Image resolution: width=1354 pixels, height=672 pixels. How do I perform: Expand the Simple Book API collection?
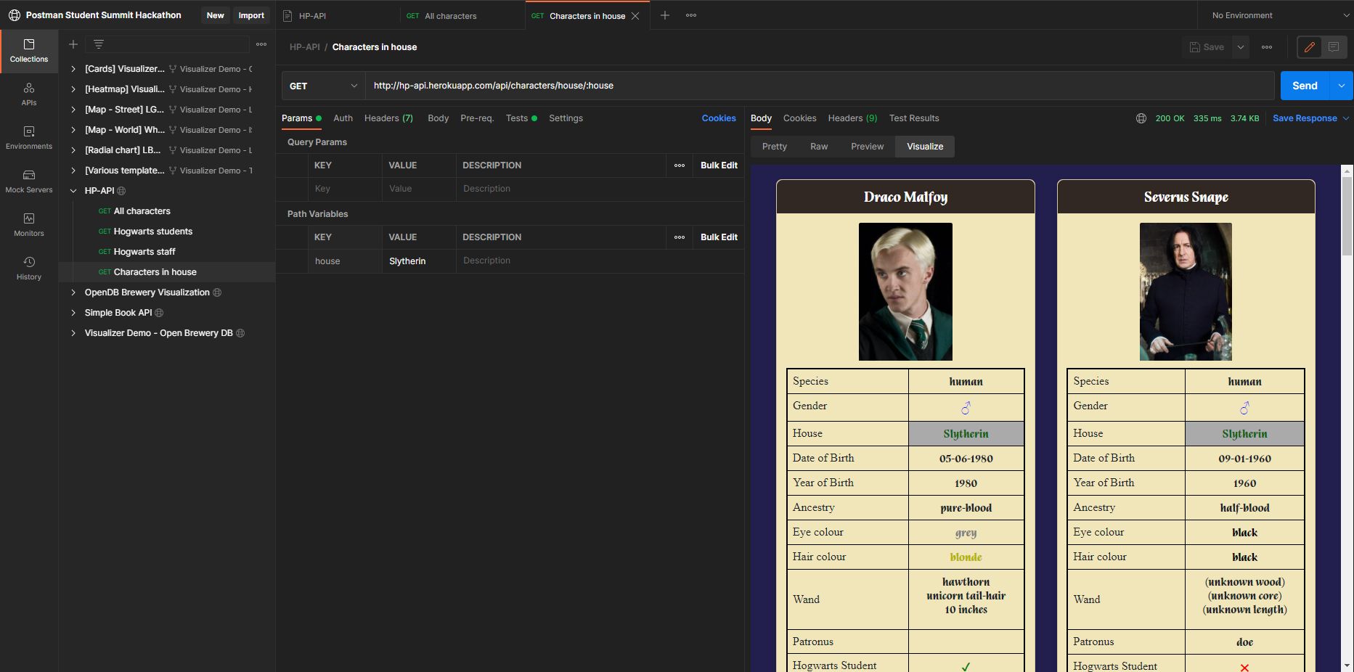pos(73,313)
